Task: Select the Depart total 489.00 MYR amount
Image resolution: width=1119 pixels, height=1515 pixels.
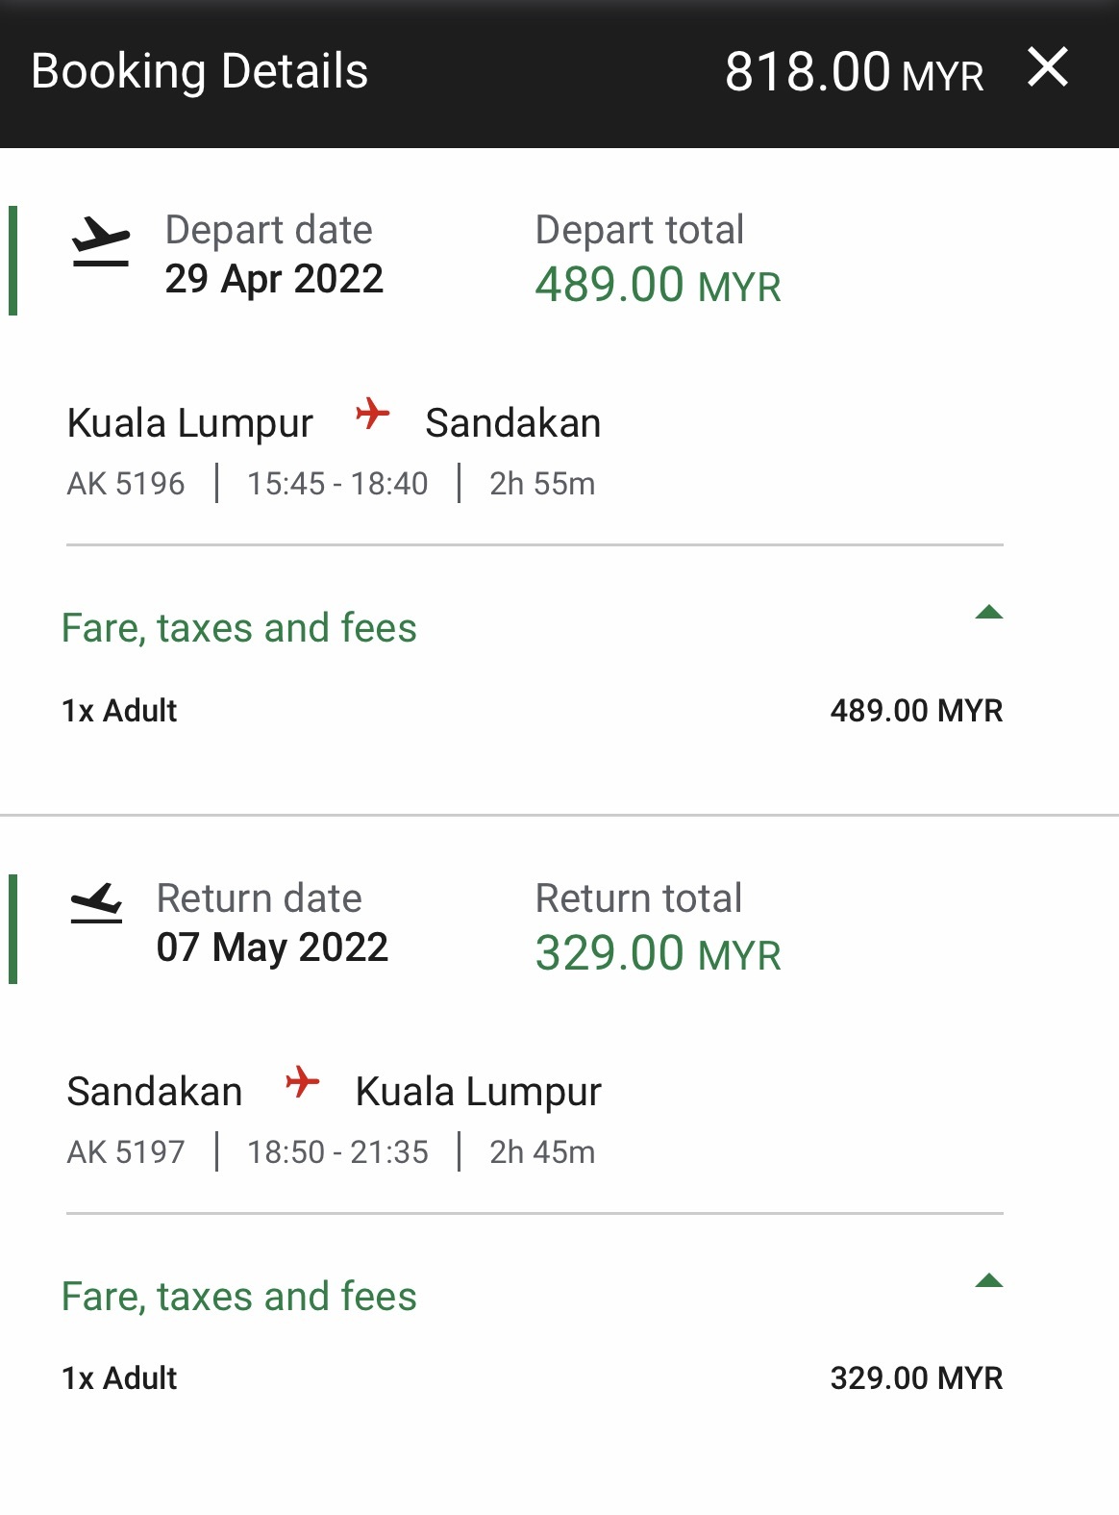Action: coord(658,286)
